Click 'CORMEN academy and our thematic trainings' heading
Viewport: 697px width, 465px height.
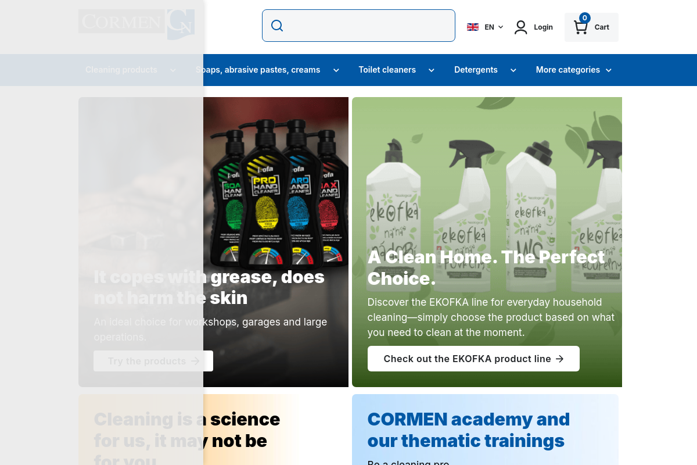pos(469,430)
